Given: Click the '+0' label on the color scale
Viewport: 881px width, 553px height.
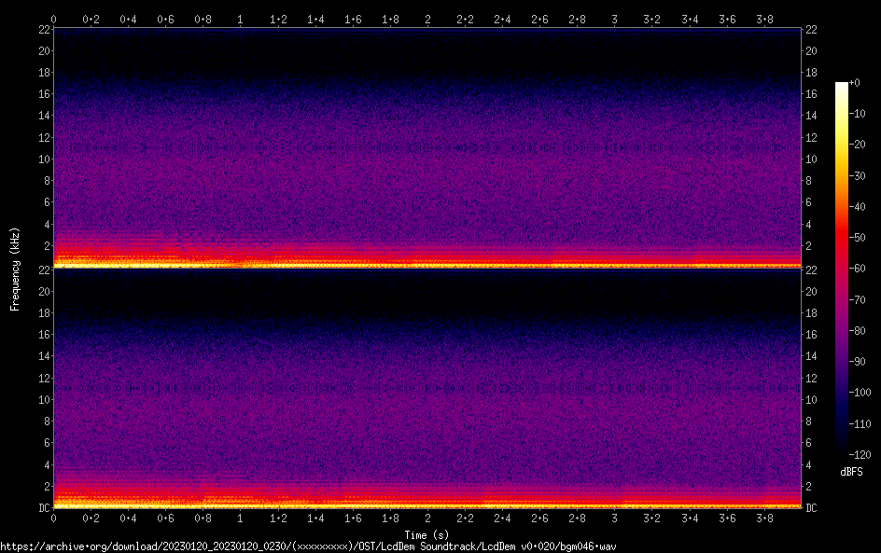Looking at the screenshot, I should [x=854, y=83].
